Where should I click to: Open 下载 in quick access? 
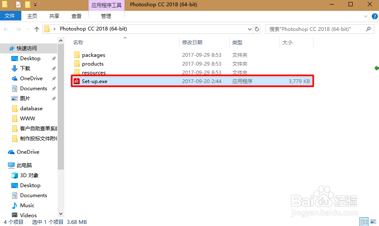25,69
